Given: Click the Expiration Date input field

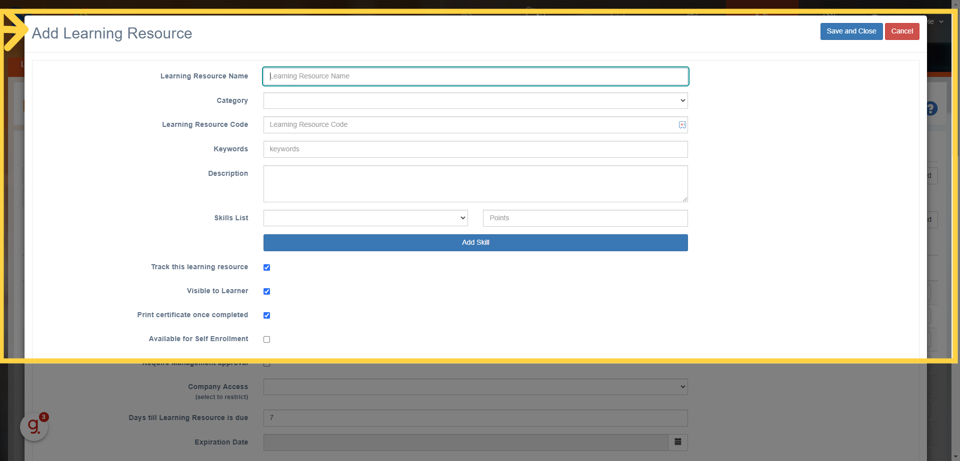Looking at the screenshot, I should point(466,443).
